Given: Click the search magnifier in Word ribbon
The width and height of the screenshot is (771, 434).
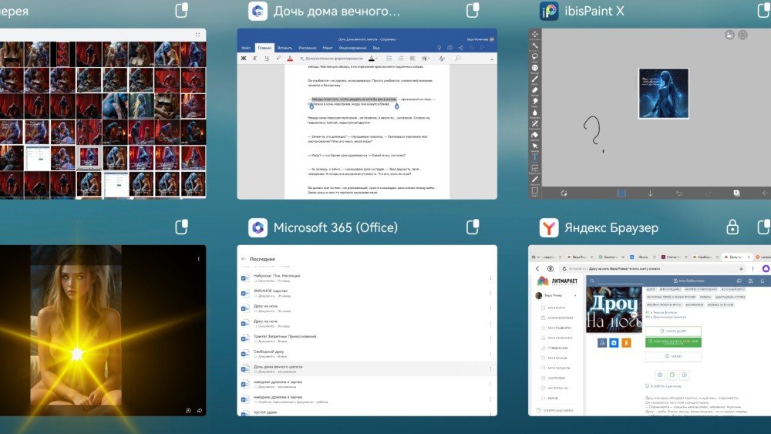Looking at the screenshot, I should pyautogui.click(x=457, y=58).
